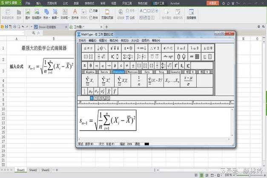Click the 艺术字 WordArt icon
This screenshot has width=267, height=178.
[x=75, y=14]
